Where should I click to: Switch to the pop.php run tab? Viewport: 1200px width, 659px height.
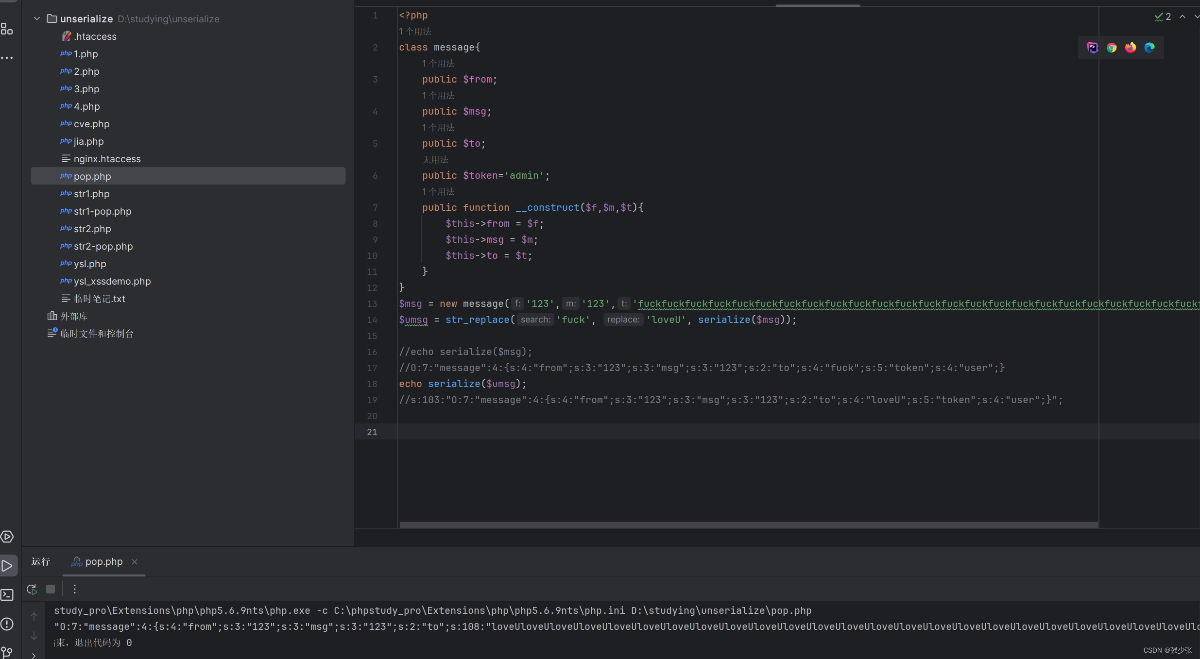click(x=103, y=562)
